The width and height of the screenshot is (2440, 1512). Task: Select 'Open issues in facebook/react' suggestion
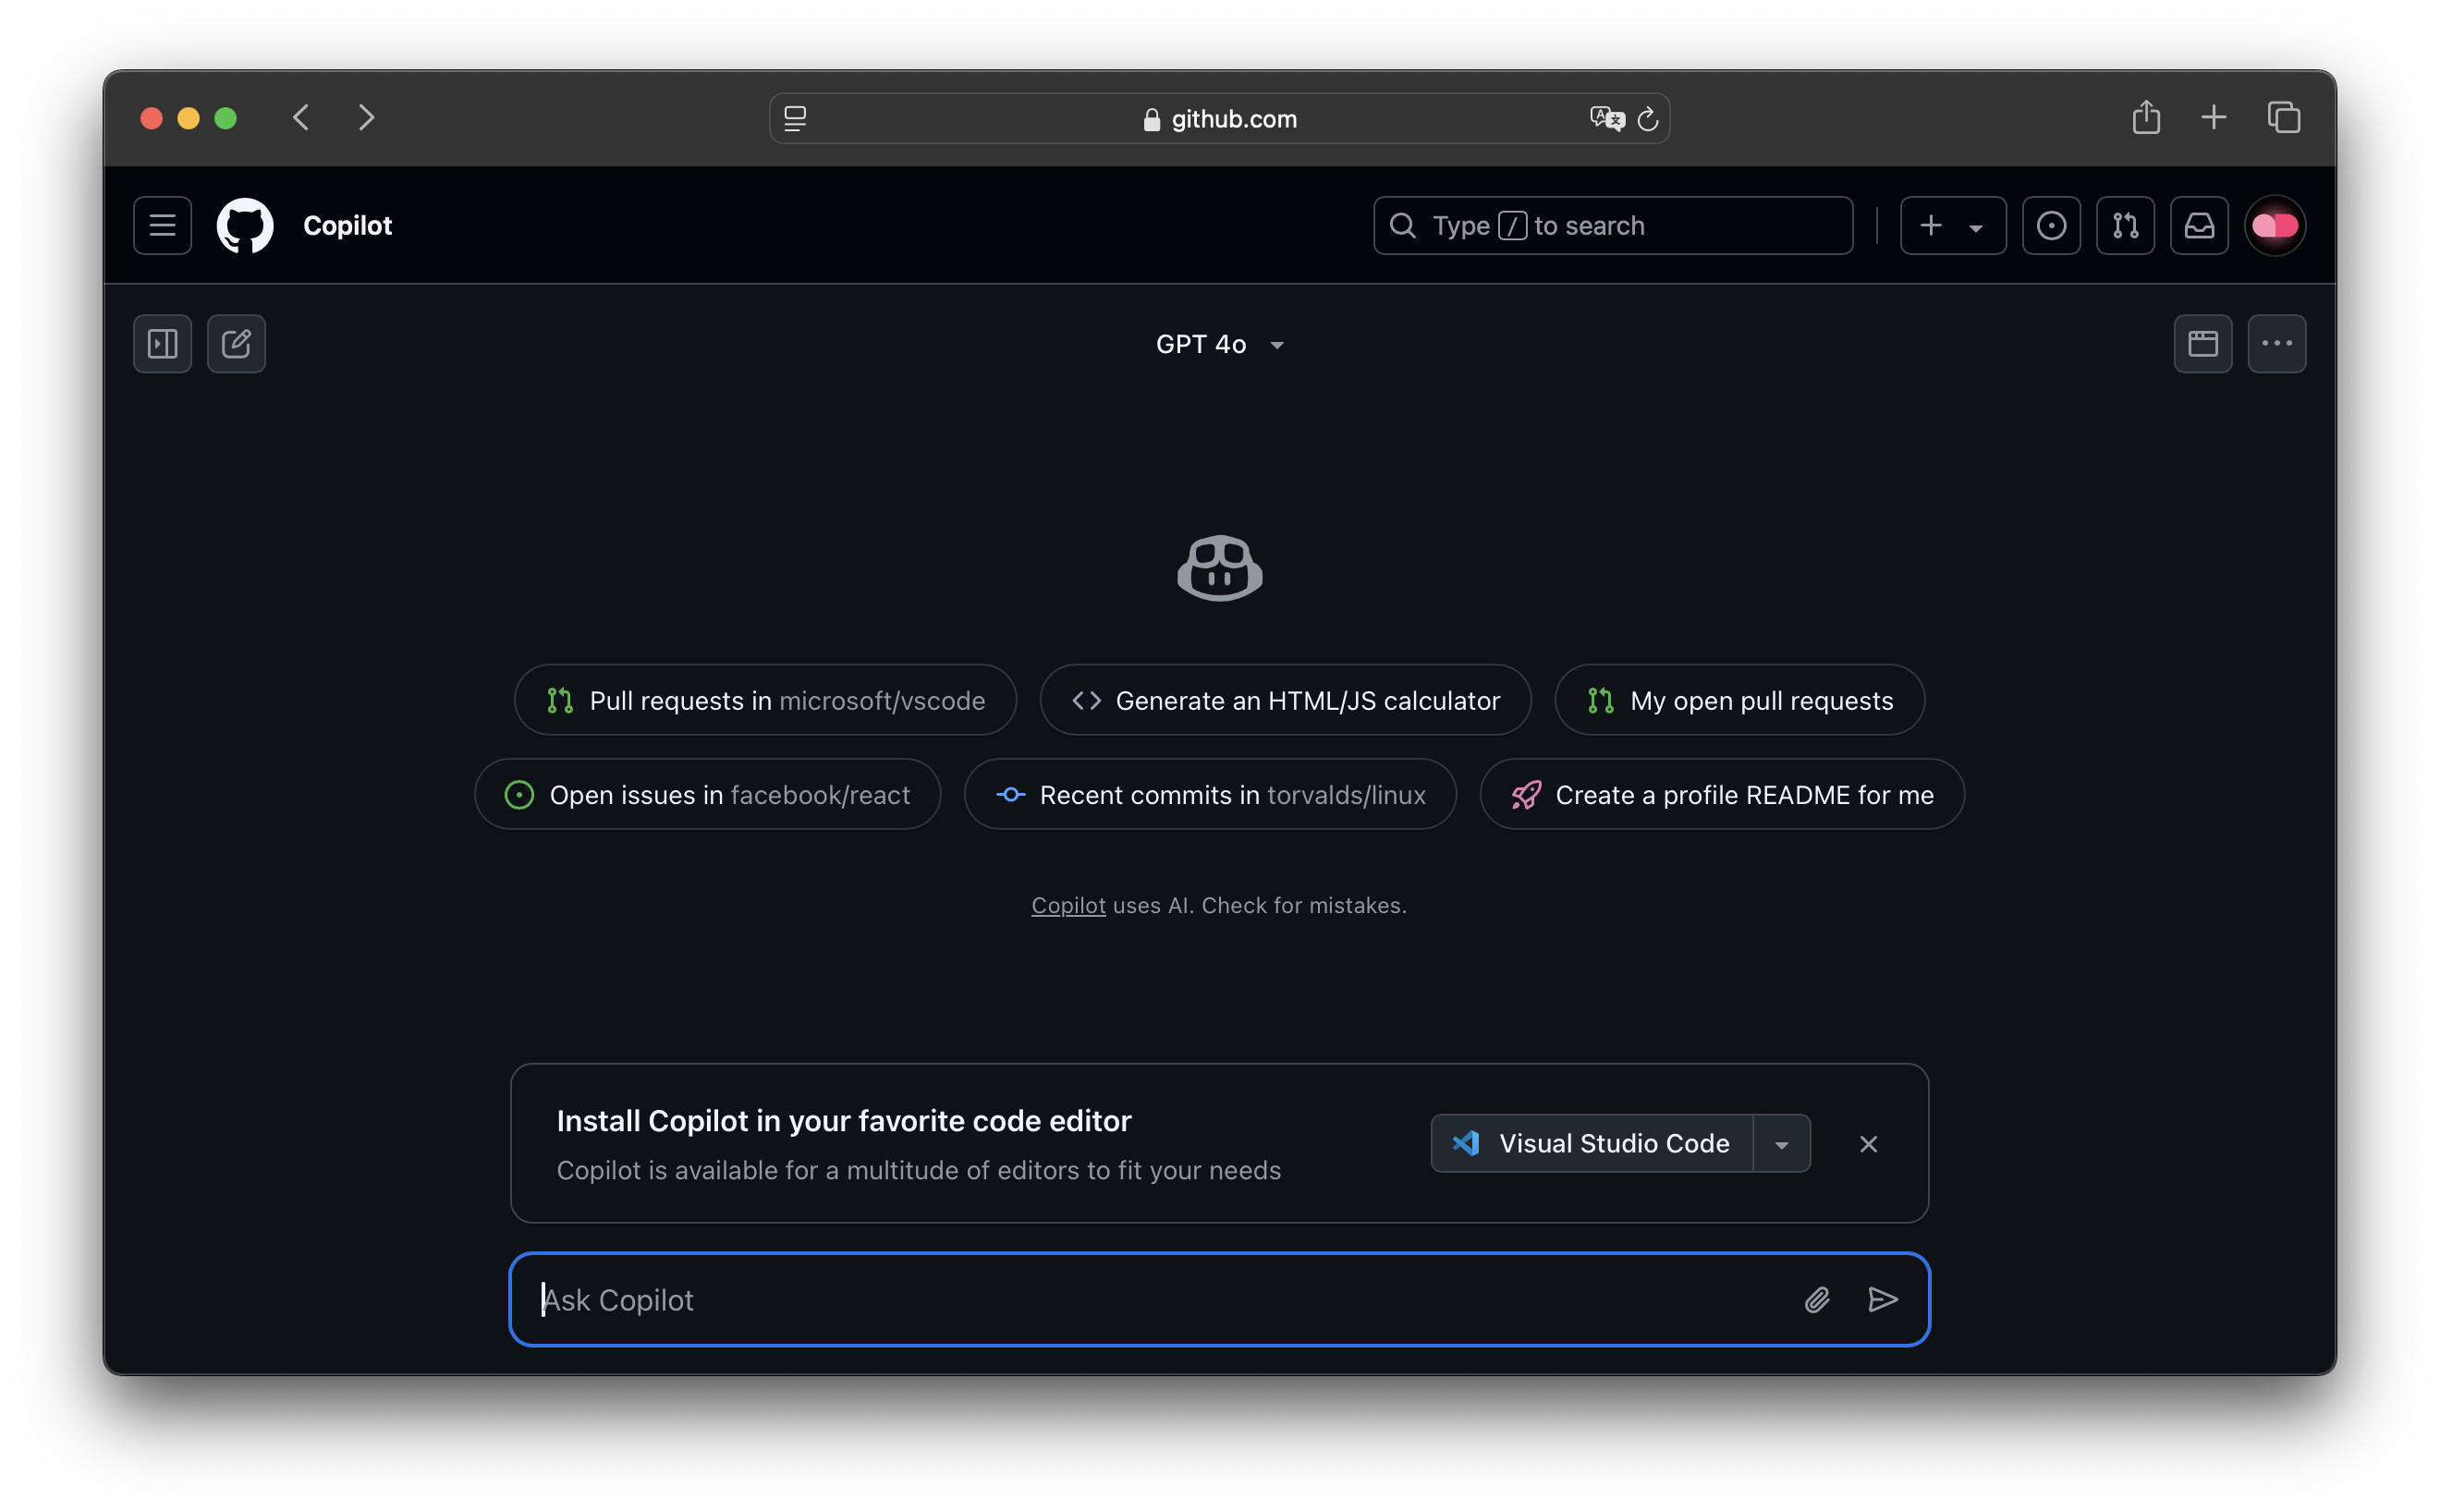point(707,794)
